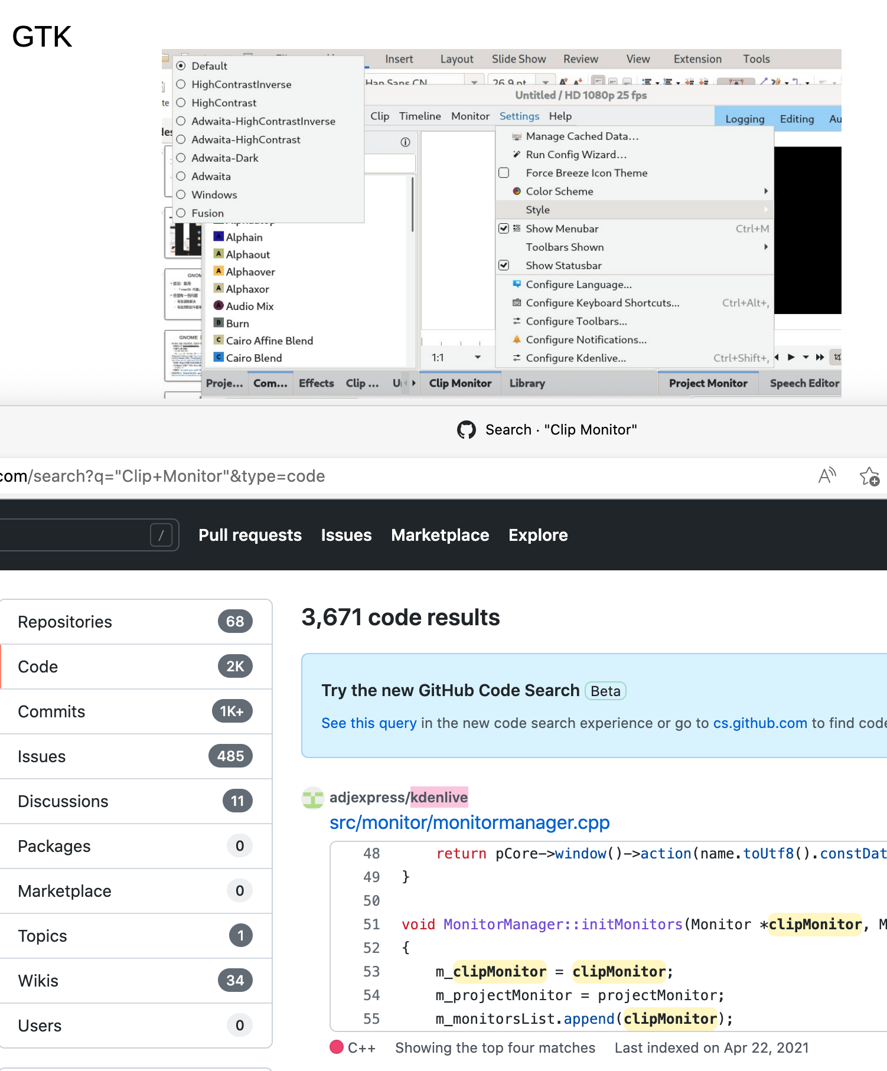
Task: Click the Run Config Wizard wand icon
Action: (x=517, y=154)
